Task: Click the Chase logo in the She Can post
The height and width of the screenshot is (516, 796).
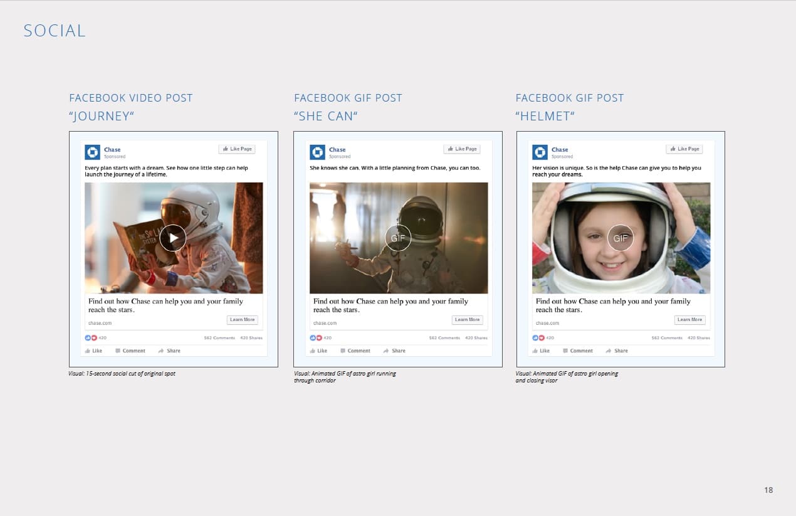Action: pyautogui.click(x=318, y=152)
